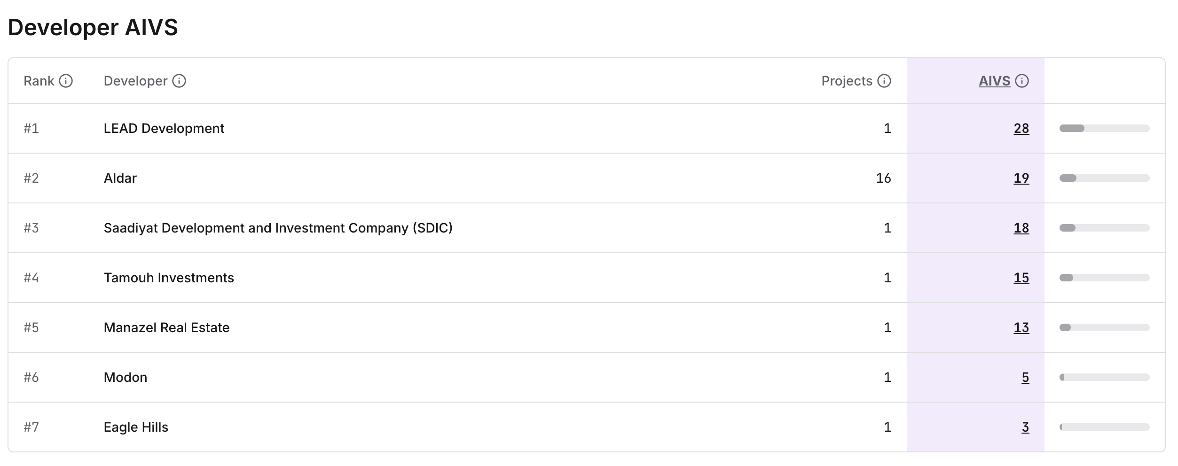
Task: Open Tamouh Investments AIVS score 15
Action: (x=1021, y=278)
